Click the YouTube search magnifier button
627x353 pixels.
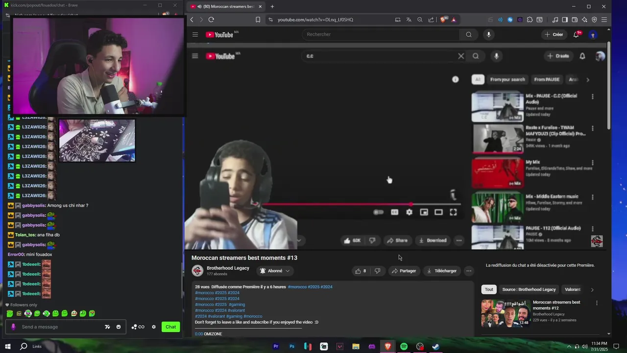(469, 34)
